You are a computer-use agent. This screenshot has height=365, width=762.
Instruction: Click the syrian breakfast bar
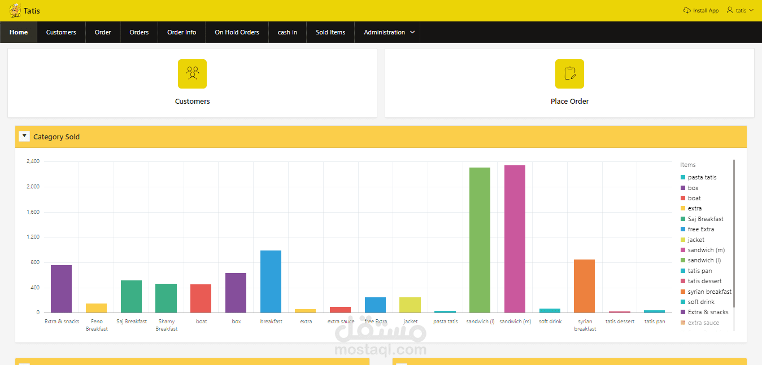coord(584,286)
